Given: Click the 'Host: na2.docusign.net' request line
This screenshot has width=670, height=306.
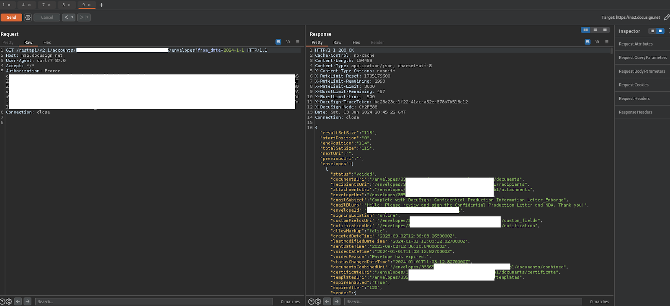Looking at the screenshot, I should (x=34, y=55).
